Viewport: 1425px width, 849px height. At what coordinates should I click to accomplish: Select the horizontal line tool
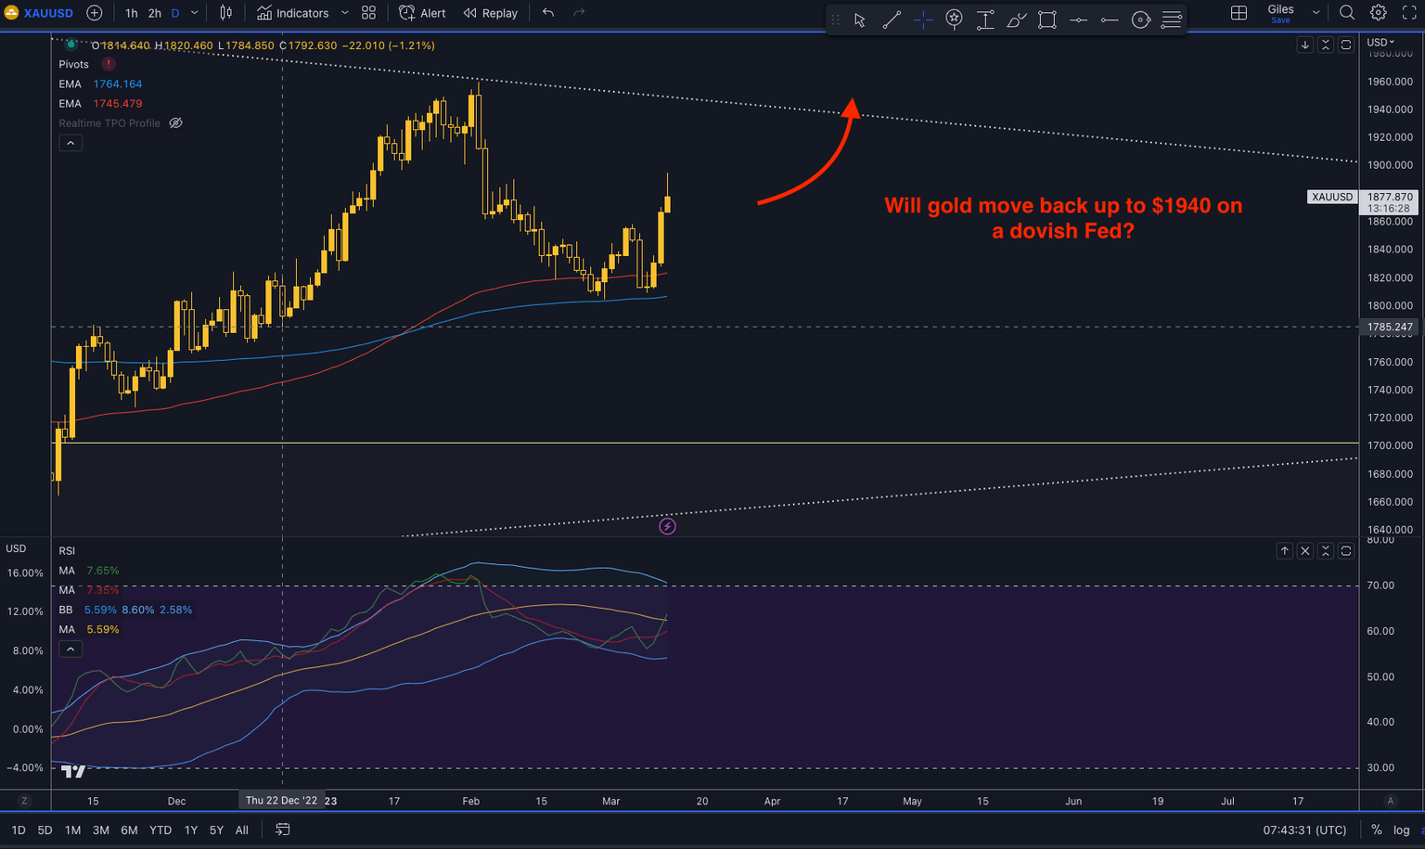1079,19
